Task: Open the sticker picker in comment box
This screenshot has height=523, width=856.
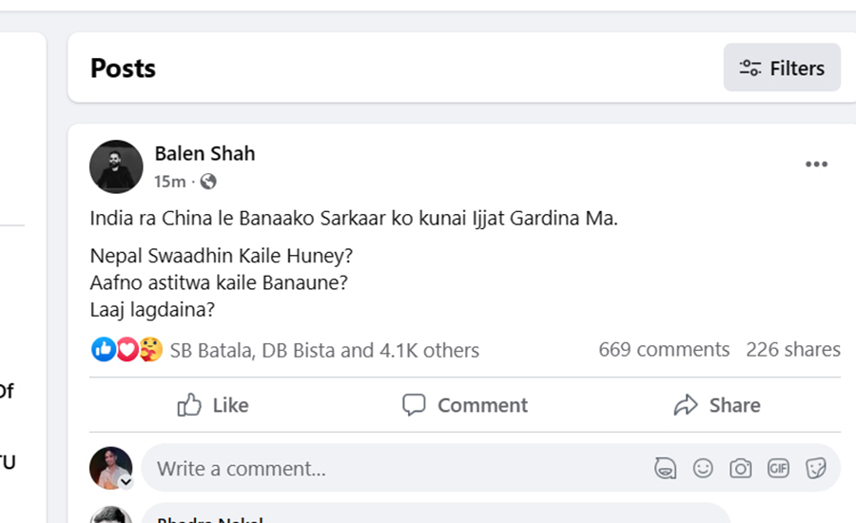Action: pyautogui.click(x=815, y=468)
